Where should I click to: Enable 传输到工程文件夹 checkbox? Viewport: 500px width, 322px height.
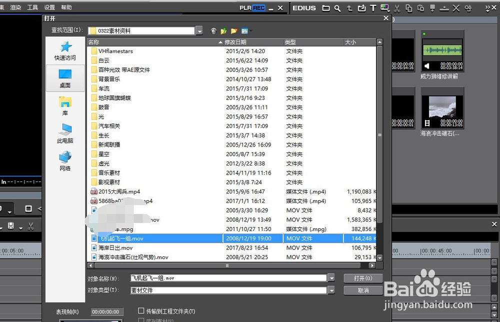point(141,310)
